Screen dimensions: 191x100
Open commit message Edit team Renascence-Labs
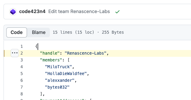[x=79, y=11]
